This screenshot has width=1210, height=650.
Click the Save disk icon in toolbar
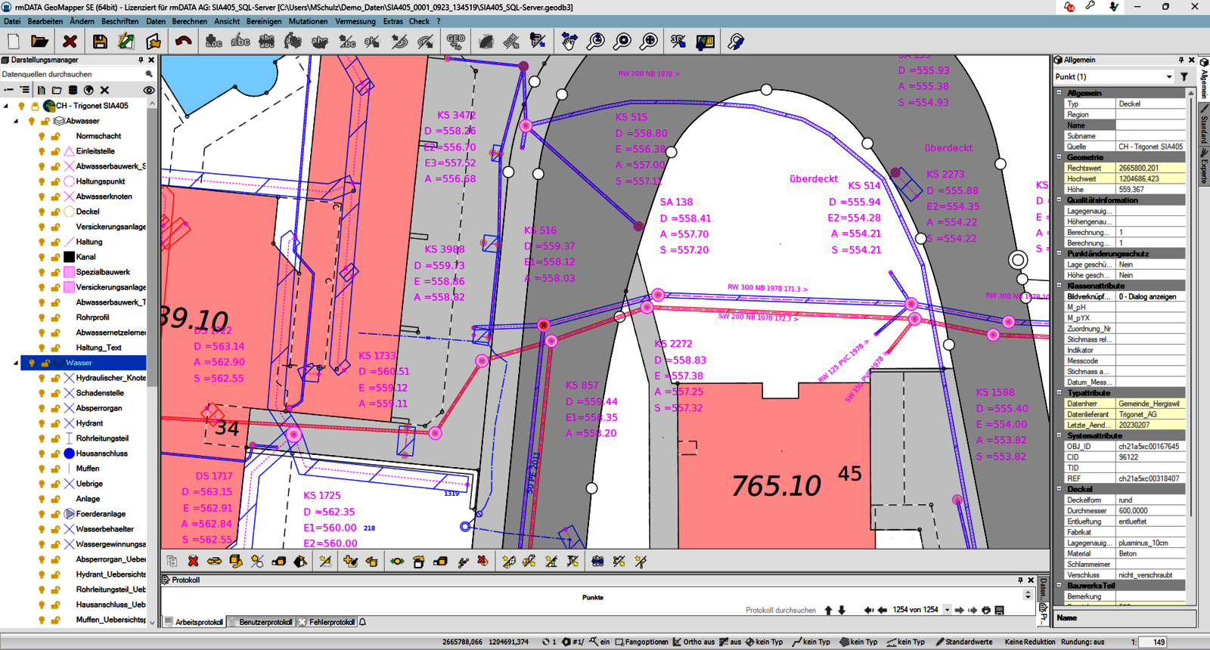point(100,42)
